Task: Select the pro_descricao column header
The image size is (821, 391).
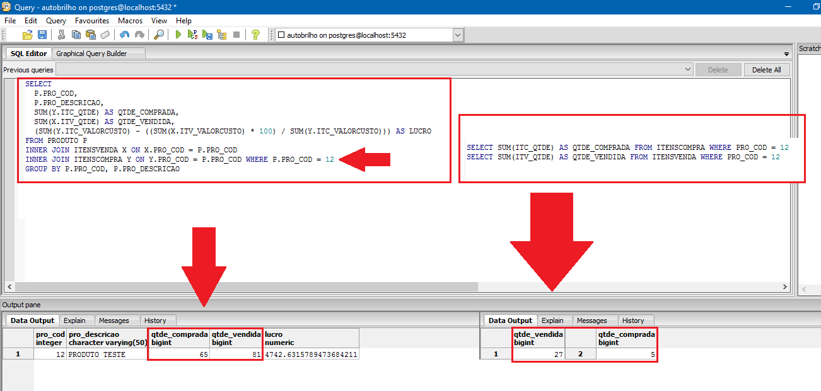Action: tap(107, 338)
